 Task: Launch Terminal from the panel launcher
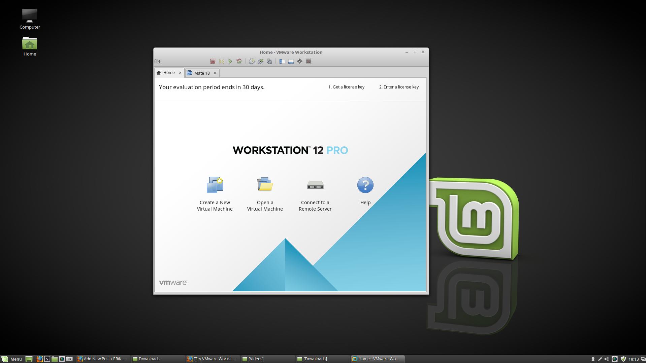click(x=47, y=359)
